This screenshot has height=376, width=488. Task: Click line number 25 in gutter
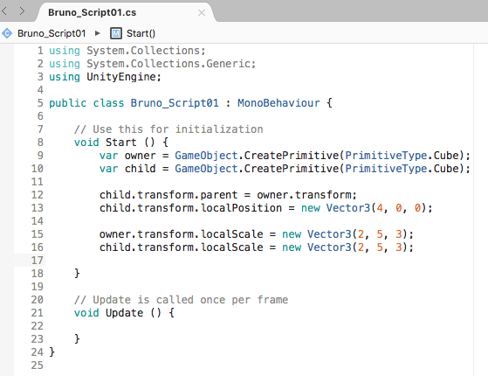click(x=37, y=366)
